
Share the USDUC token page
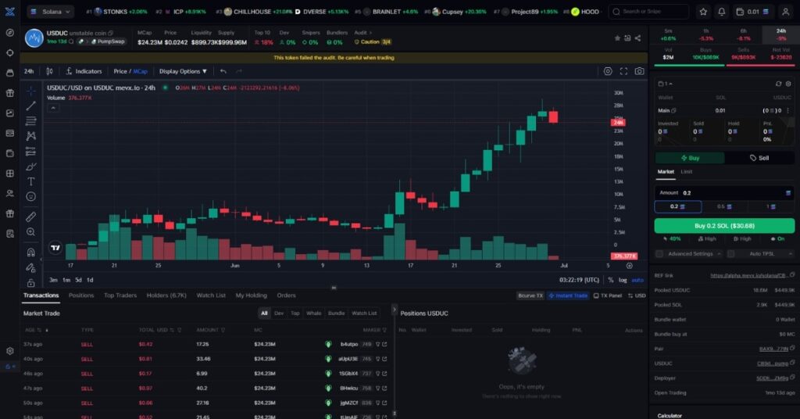[x=637, y=38]
